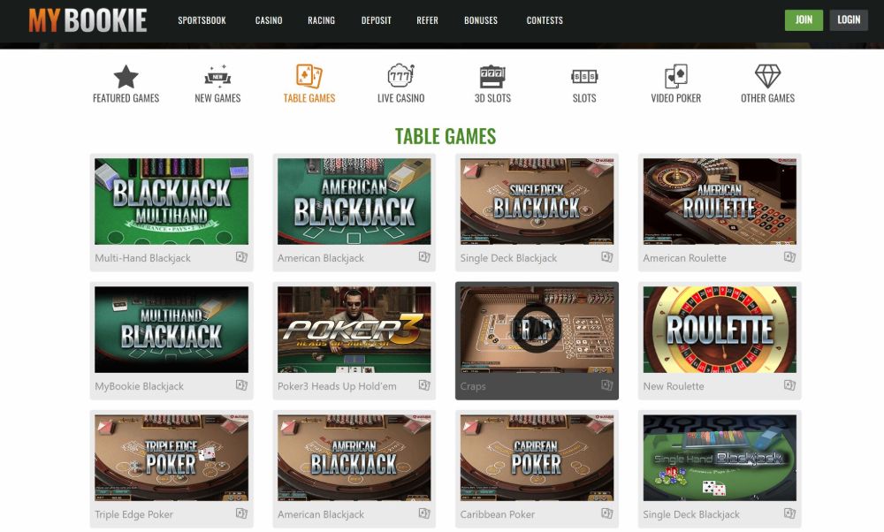This screenshot has height=532, width=884.
Task: Click the Login button
Action: (x=849, y=19)
